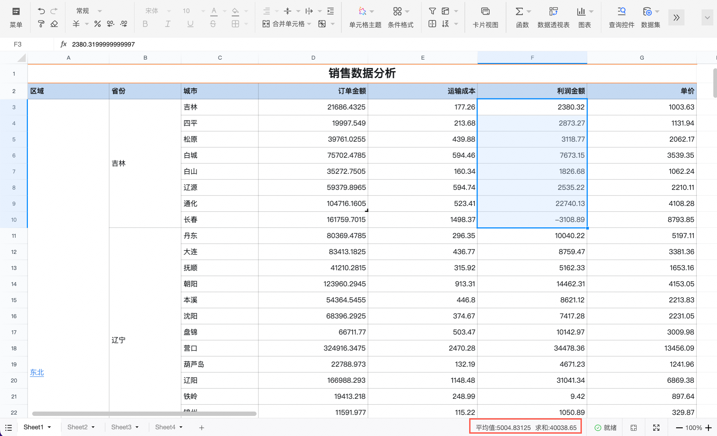Viewport: 717px width, 436px height.
Task: Expand the merge cells (合并单元格) dropdown
Action: 309,24
